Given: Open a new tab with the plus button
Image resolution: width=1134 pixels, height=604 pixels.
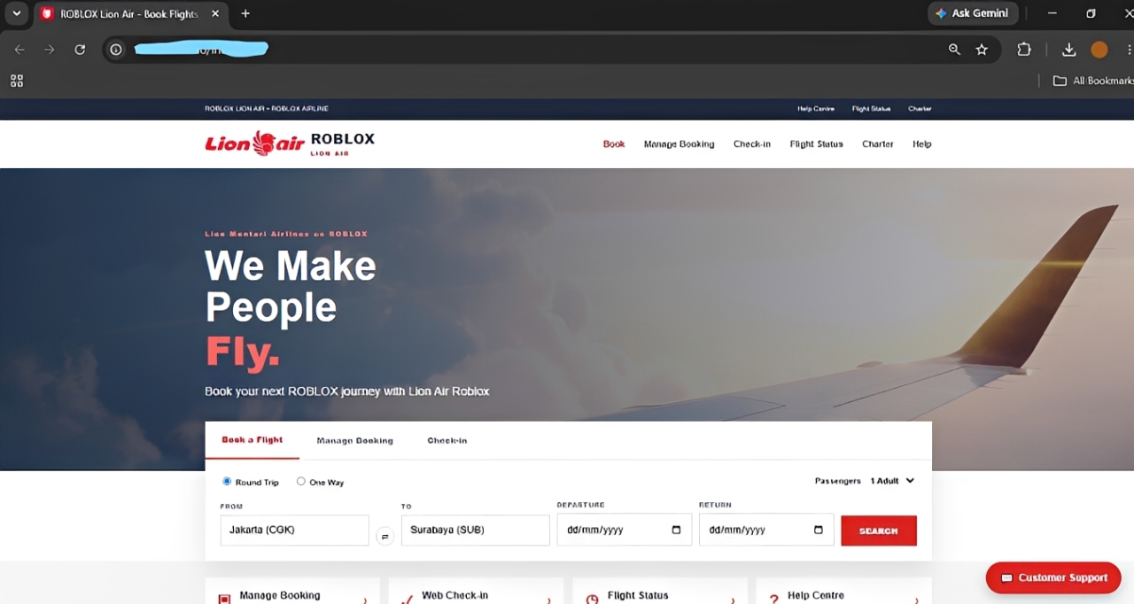Looking at the screenshot, I should click(x=245, y=13).
